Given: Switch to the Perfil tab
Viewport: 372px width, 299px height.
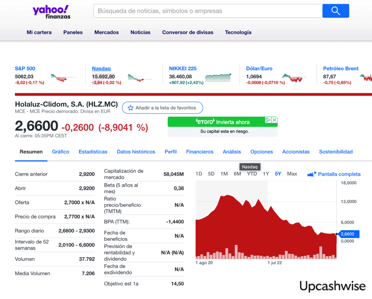Looking at the screenshot, I should click(171, 152).
